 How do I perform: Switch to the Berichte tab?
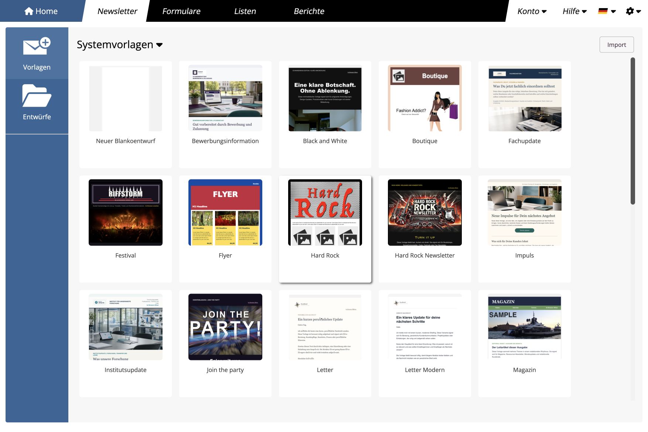coord(309,11)
